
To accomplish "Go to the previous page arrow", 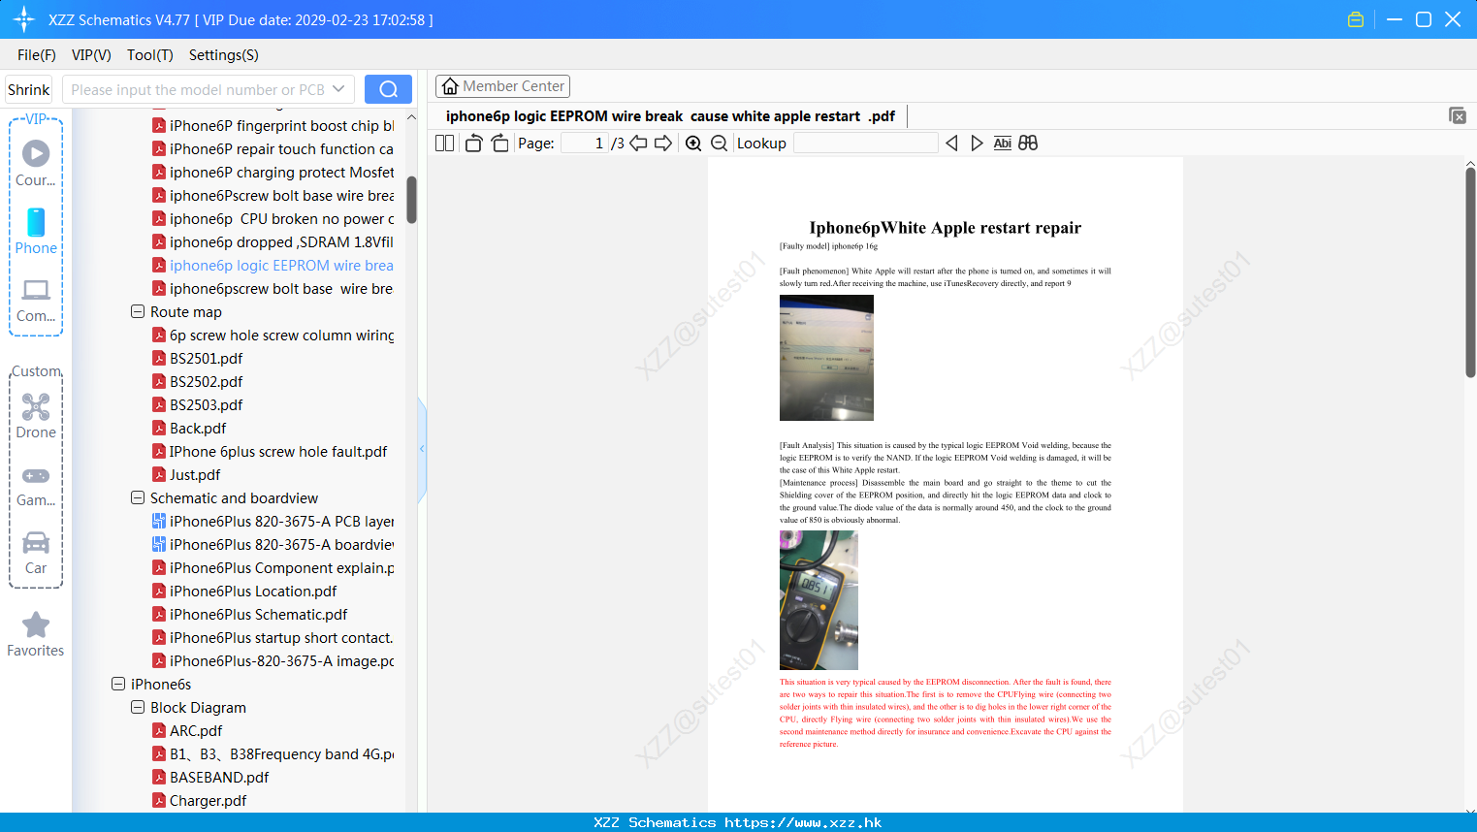I will click(x=638, y=143).
